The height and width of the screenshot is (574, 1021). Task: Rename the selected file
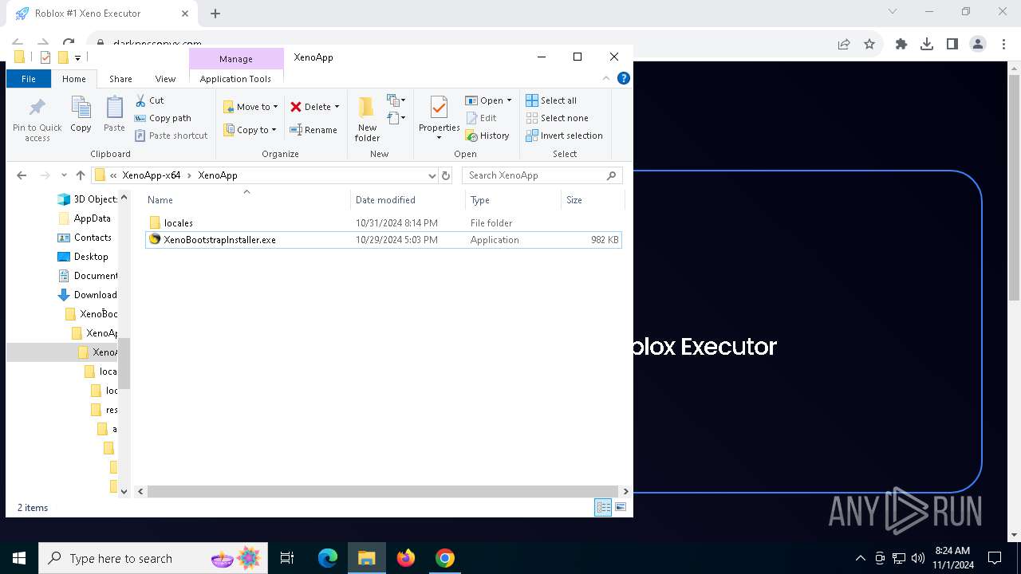click(313, 130)
